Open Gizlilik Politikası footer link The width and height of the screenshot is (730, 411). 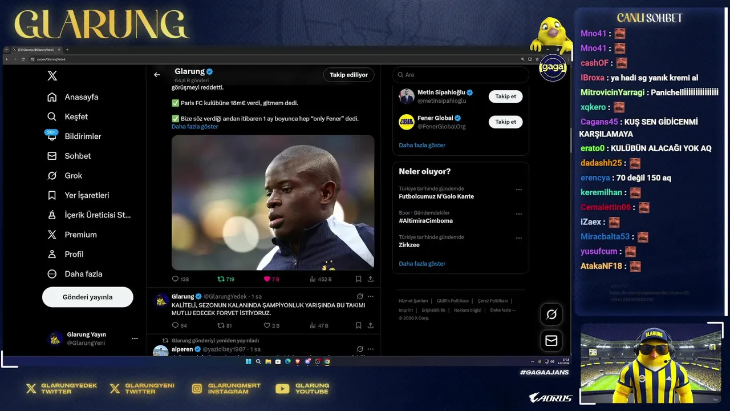452,301
